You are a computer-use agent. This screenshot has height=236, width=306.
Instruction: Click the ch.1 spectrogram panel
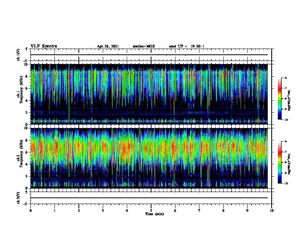[149, 94]
